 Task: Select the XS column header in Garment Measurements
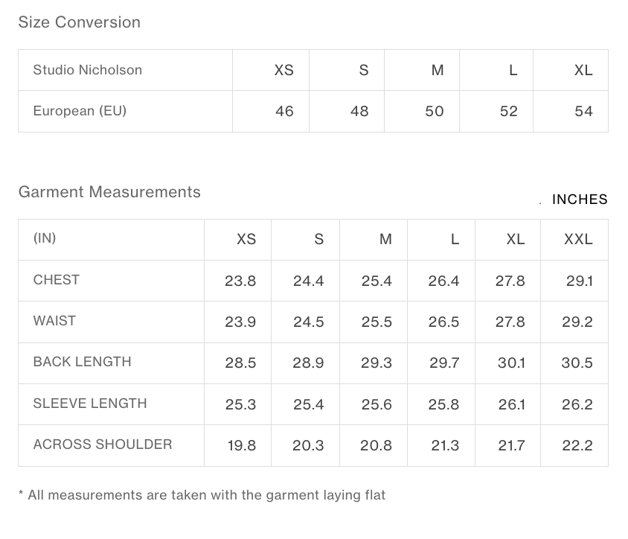coord(246,239)
